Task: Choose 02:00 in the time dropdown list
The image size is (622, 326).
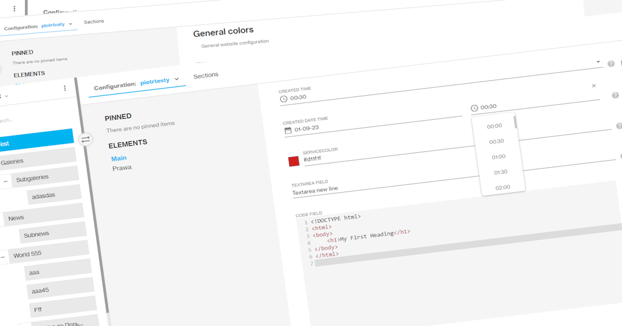Action: tap(503, 187)
